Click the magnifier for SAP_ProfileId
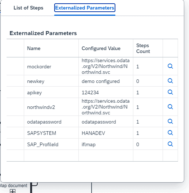 point(170,144)
